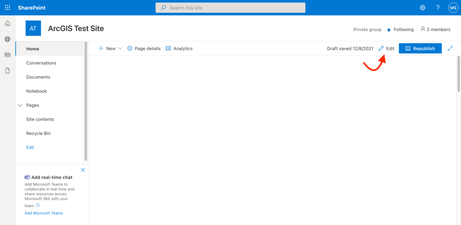
Task: Click the plus New button
Action: click(x=107, y=49)
